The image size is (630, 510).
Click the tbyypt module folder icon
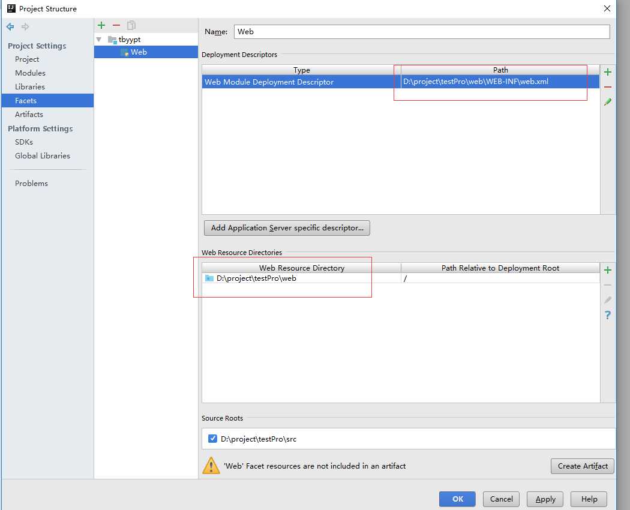click(112, 40)
